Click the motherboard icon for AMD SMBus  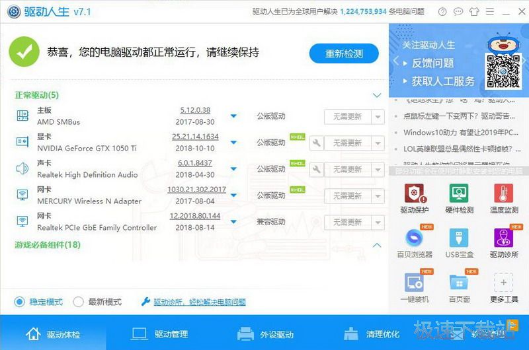pyautogui.click(x=22, y=116)
